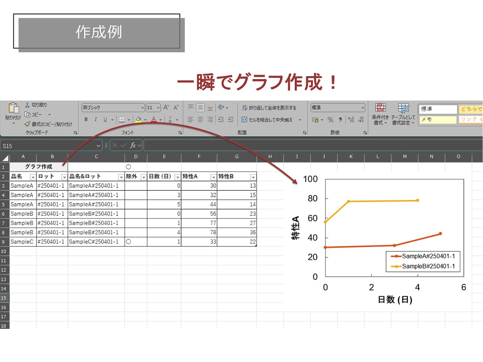Image resolution: width=483 pixels, height=362 pixels.
Task: Apply italic formatting with I
Action: (x=95, y=119)
